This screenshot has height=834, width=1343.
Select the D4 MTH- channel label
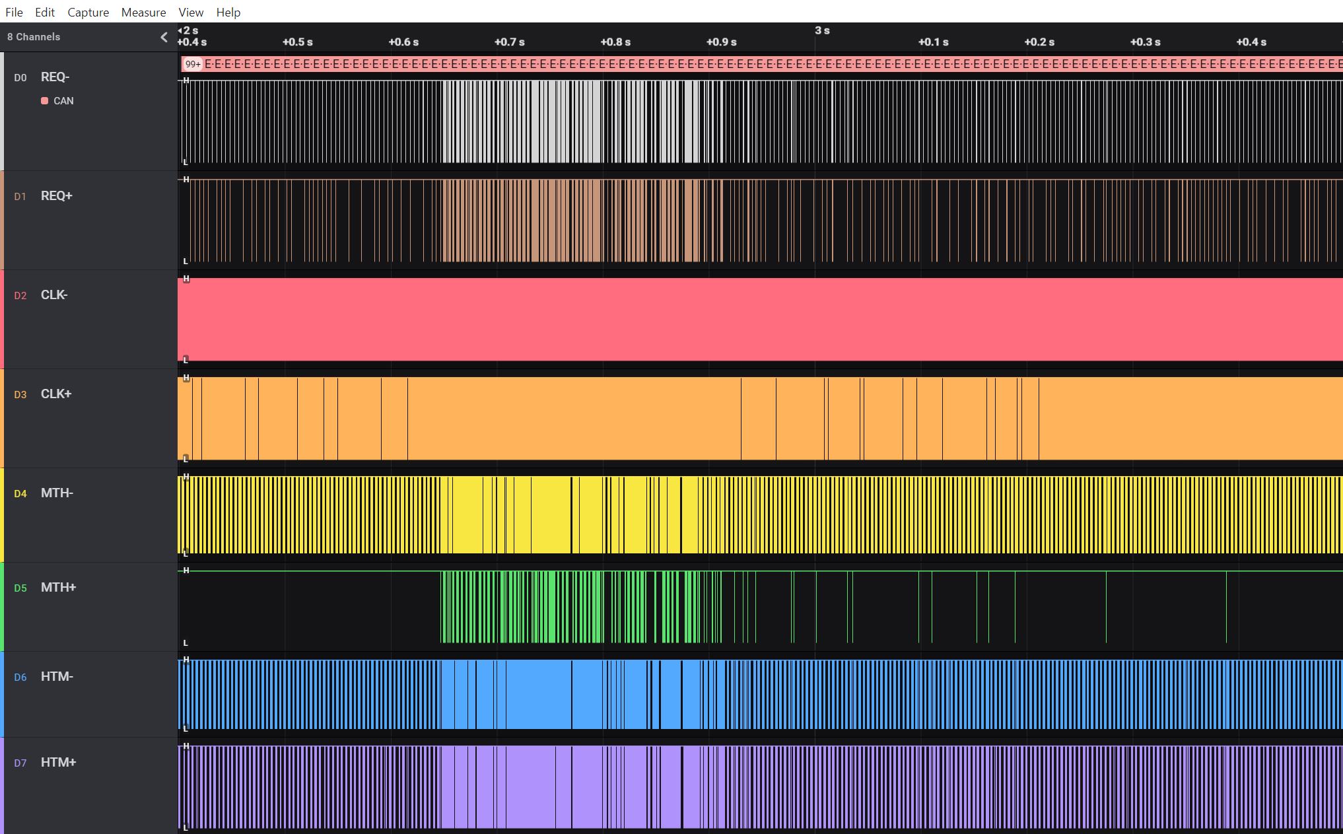57,493
